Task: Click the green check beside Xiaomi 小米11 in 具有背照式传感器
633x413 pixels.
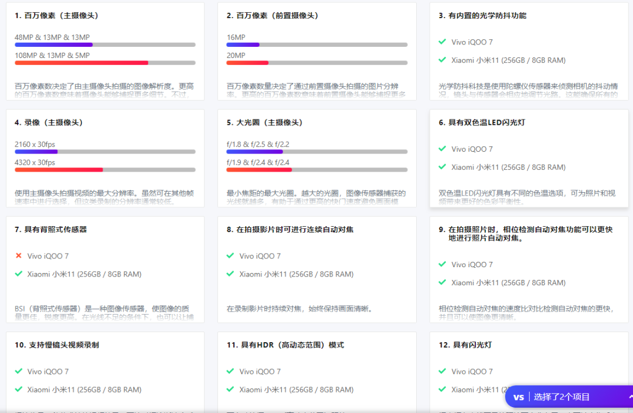Action: 18,274
